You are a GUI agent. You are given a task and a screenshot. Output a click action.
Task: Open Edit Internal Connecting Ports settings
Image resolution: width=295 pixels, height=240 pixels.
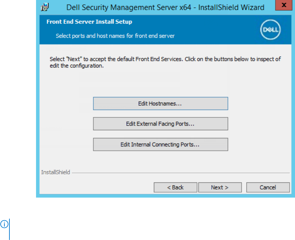161,144
